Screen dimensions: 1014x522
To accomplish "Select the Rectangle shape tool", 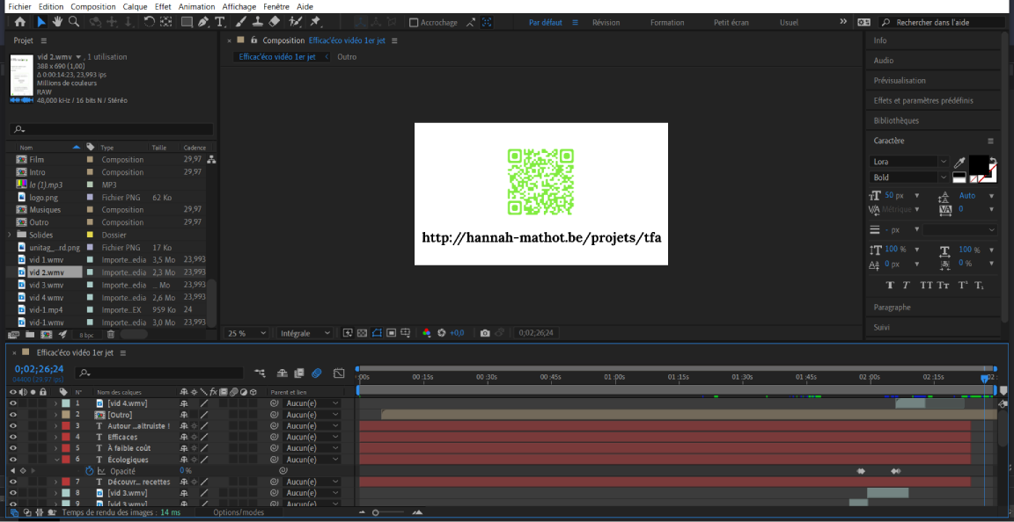I will (x=187, y=22).
